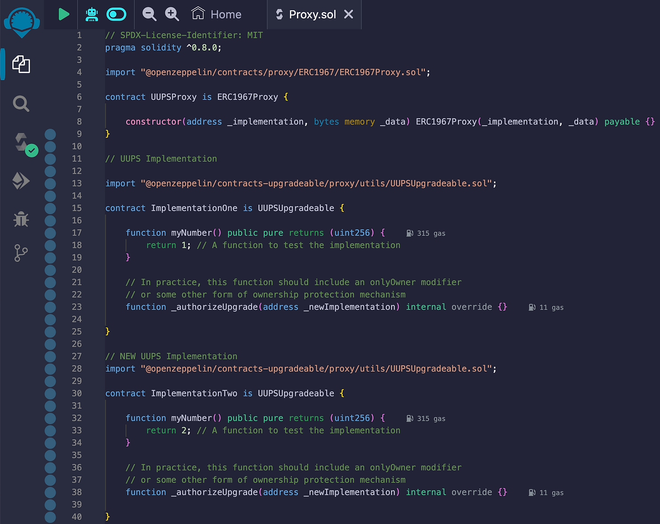Click gas pump icon on line 32
The height and width of the screenshot is (524, 660).
pyautogui.click(x=410, y=418)
